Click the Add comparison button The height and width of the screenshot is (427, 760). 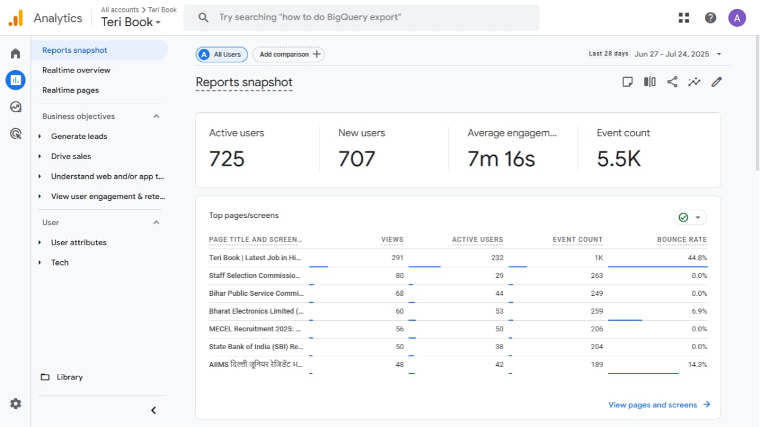point(289,55)
